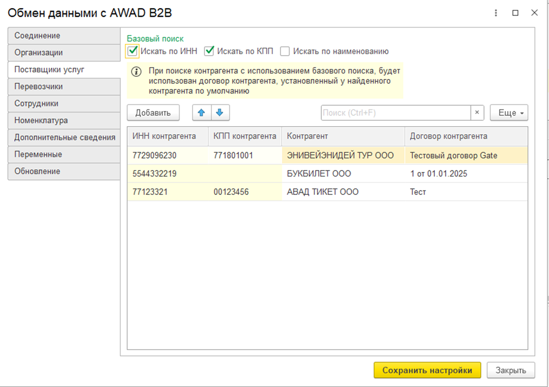Switch to the 'Соединение' tab

64,36
